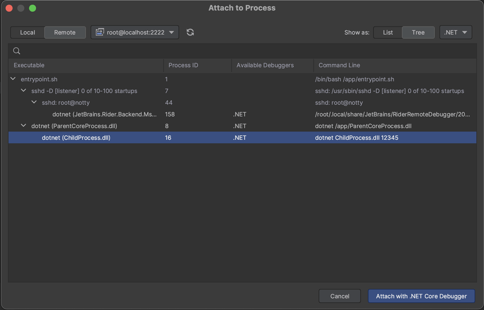Click the remote host icon in connection dropdown
This screenshot has width=484, height=310.
(x=100, y=32)
